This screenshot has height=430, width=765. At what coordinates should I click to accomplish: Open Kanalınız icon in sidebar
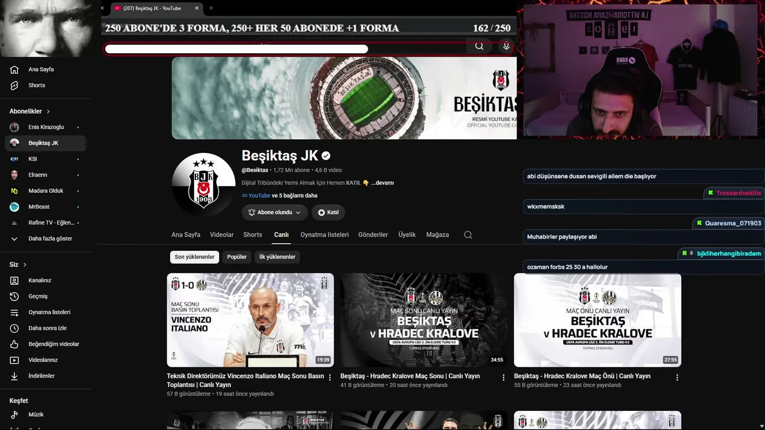point(14,280)
